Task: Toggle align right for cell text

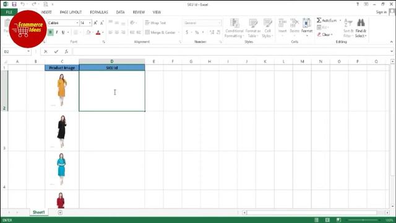Action: [123, 32]
